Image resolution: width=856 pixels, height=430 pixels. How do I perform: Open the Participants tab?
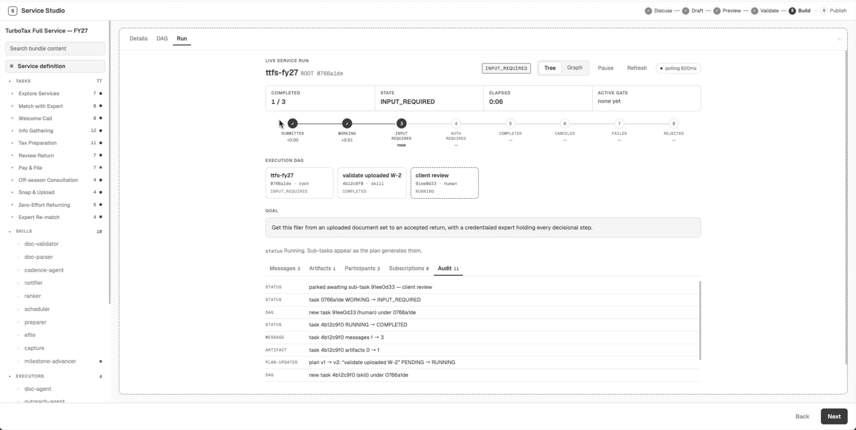click(362, 268)
